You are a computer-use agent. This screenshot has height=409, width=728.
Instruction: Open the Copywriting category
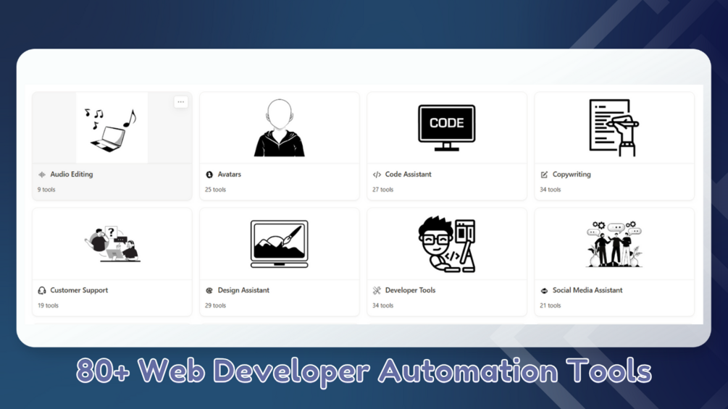[x=572, y=174]
